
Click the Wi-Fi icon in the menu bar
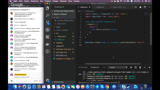click(121, 1)
